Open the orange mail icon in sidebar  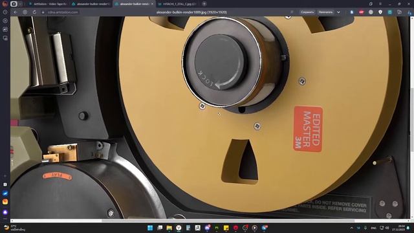(x=5, y=202)
